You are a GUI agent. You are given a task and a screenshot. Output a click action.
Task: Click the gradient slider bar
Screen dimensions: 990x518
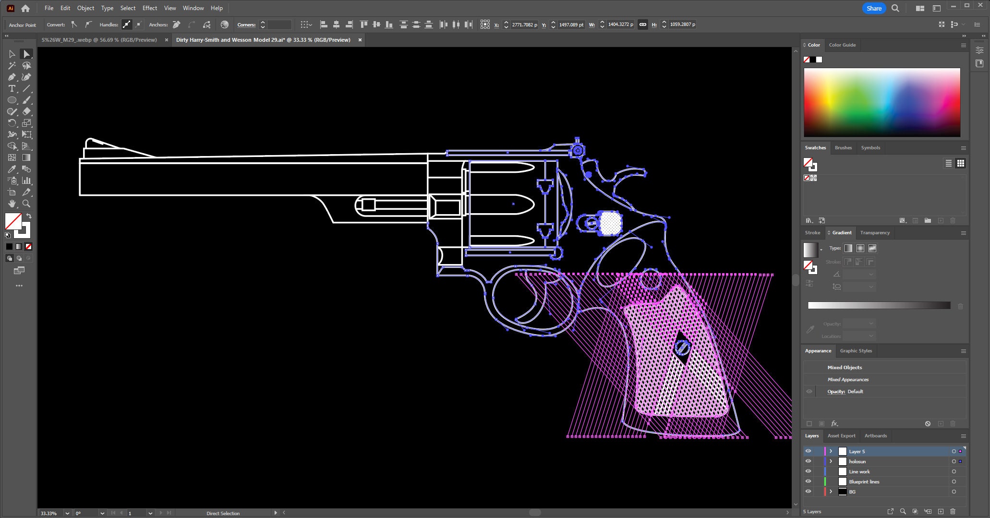pos(879,305)
